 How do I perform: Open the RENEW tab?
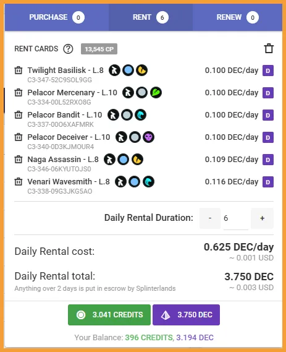coord(237,17)
